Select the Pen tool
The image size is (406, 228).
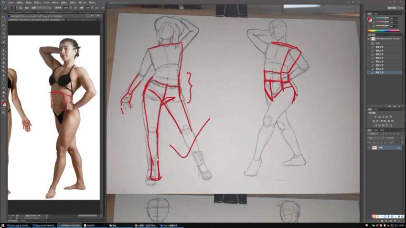click(4, 75)
